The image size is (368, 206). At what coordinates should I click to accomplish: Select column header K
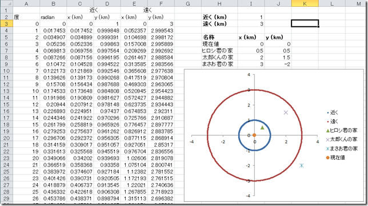[x=305, y=3]
